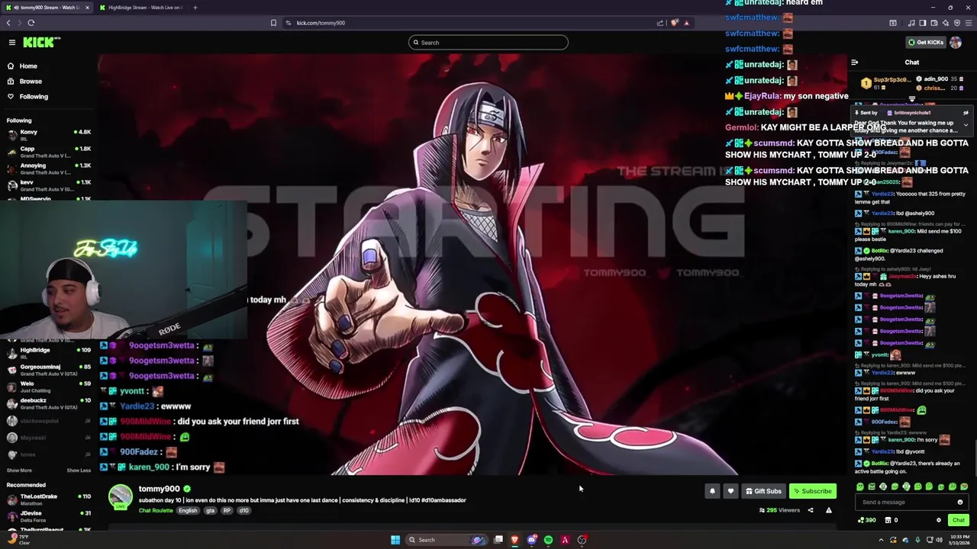The image size is (977, 549).
Task: Open browser wallet icon
Action: pos(933,23)
